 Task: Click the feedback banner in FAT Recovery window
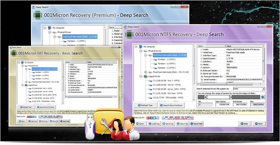click(x=51, y=117)
